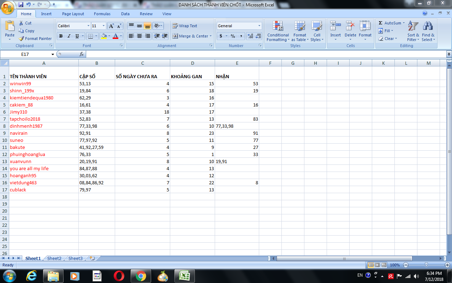Click the Save icon in quick access toolbar
Viewport: 452px width, 283px height.
21,5
